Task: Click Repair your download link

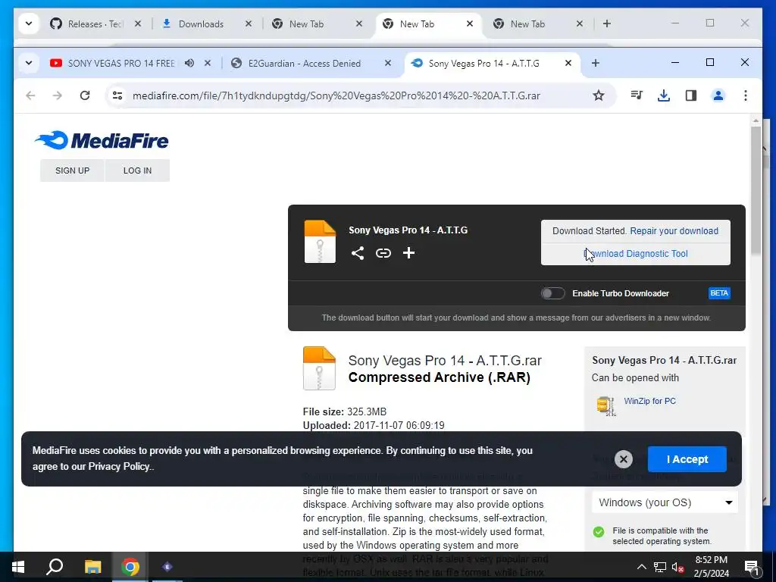Action: [674, 231]
